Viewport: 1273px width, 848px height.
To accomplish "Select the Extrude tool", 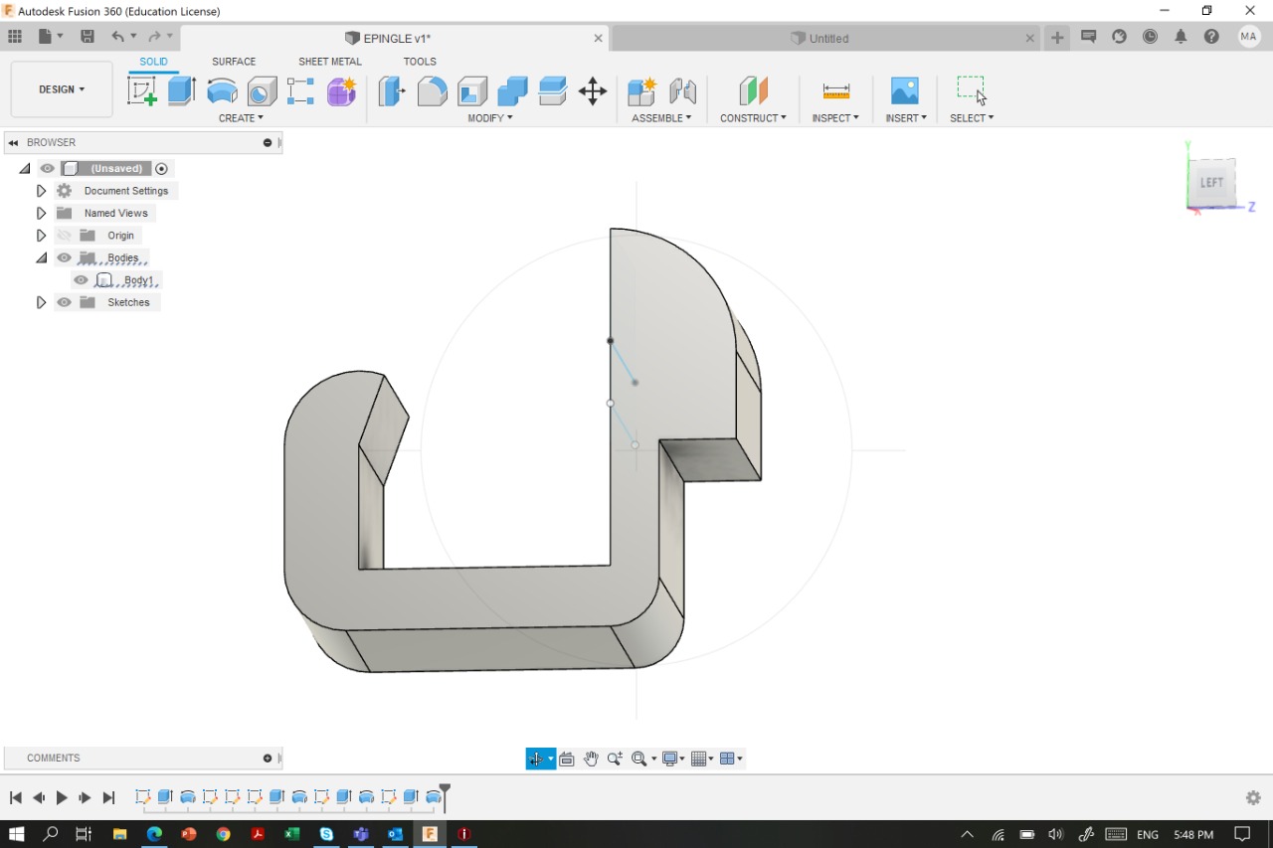I will (x=181, y=91).
